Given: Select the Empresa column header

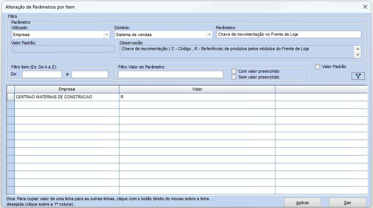Looking at the screenshot, I should [67, 89].
